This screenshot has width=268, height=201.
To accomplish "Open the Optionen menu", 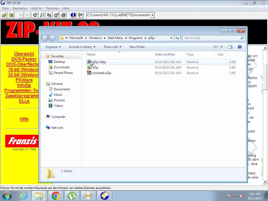I will click(52, 8).
